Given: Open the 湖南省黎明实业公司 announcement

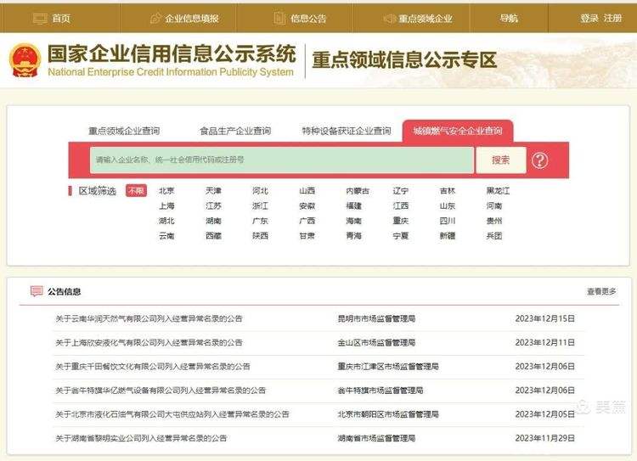Looking at the screenshot, I should [141, 438].
